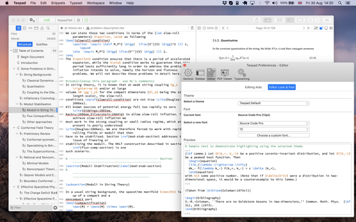356x222 pixels.
Task: Open the folder files sidebar view
Action: tap(36, 28)
